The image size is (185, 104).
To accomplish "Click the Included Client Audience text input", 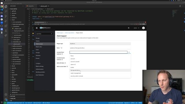I will [x=98, y=52].
